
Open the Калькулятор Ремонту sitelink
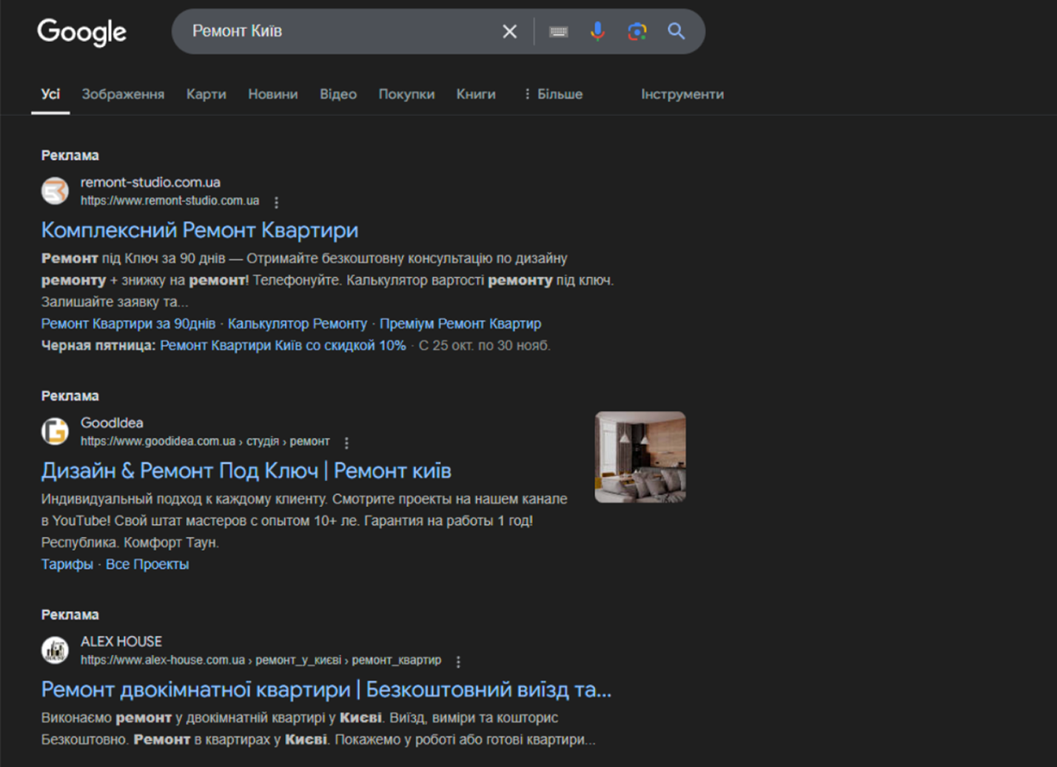297,324
